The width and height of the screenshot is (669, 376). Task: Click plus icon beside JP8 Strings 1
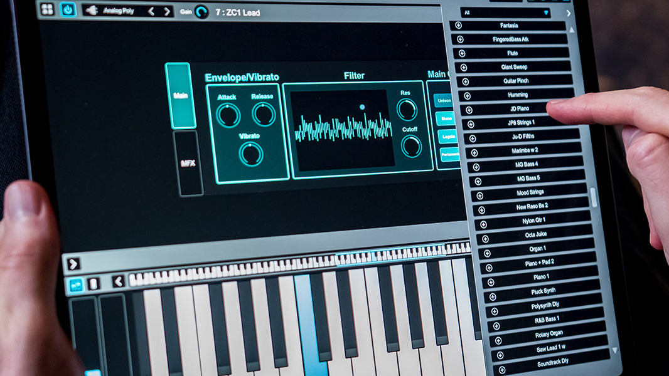[471, 124]
